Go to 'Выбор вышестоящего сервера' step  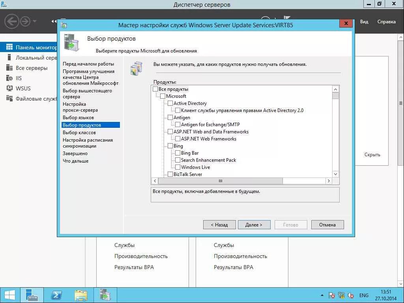pos(87,94)
